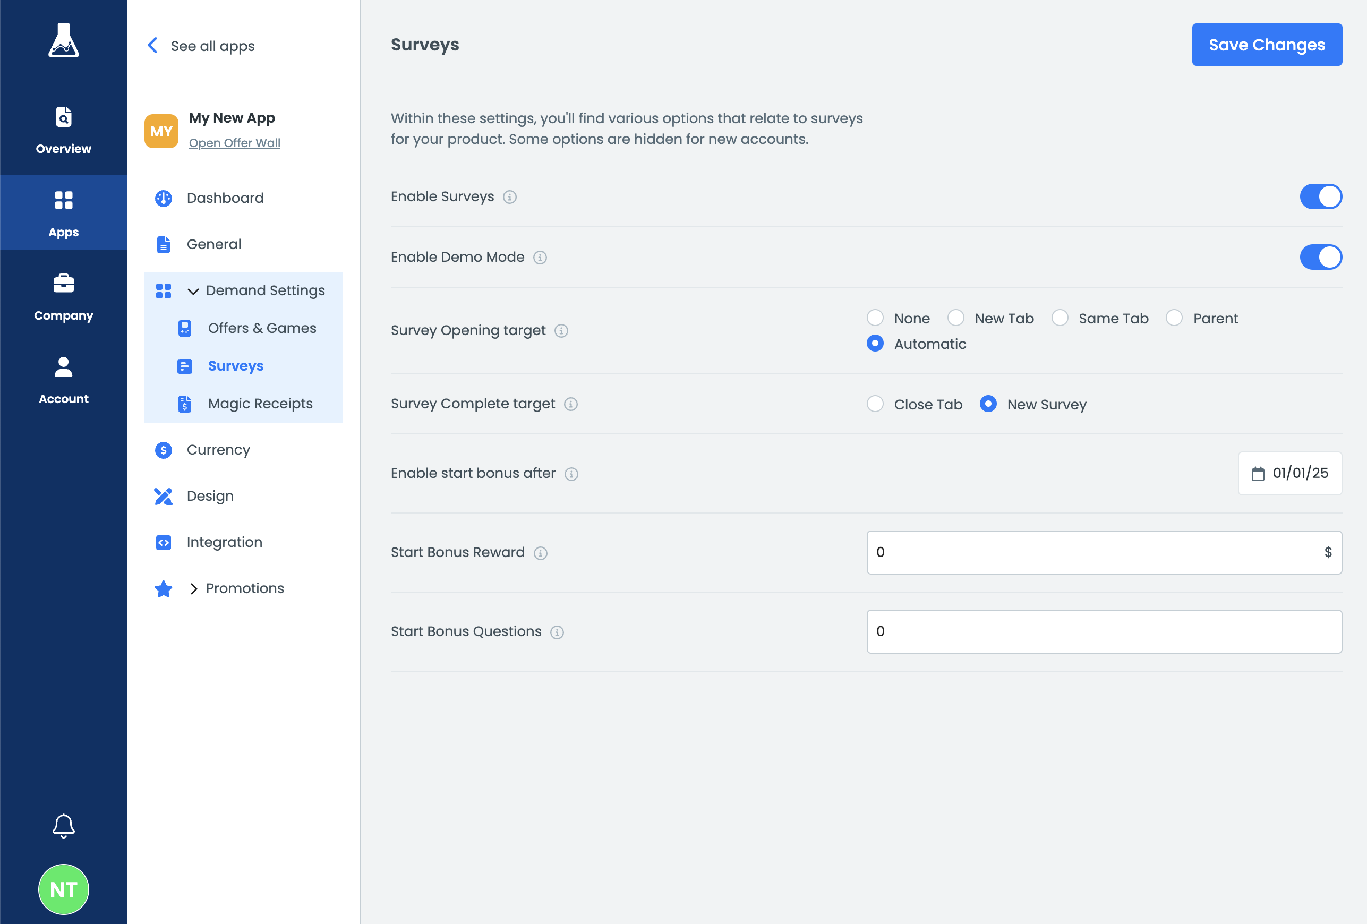The width and height of the screenshot is (1367, 924).
Task: Toggle the Enable Surveys switch
Action: point(1321,196)
